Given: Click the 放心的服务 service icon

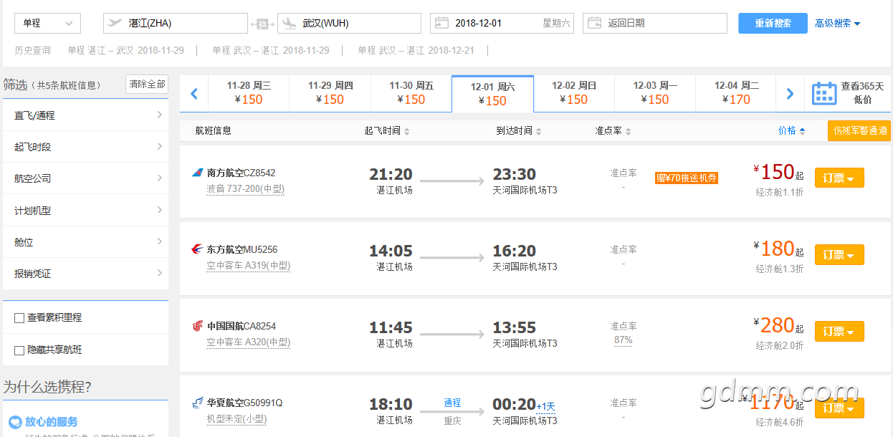Looking at the screenshot, I should [15, 422].
